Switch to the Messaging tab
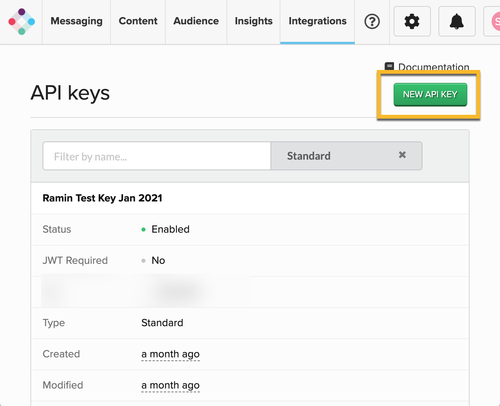 pyautogui.click(x=76, y=21)
